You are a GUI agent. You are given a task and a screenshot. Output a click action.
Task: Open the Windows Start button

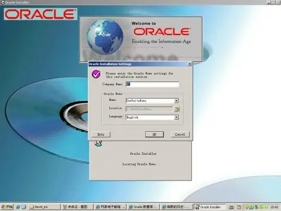pos(7,207)
